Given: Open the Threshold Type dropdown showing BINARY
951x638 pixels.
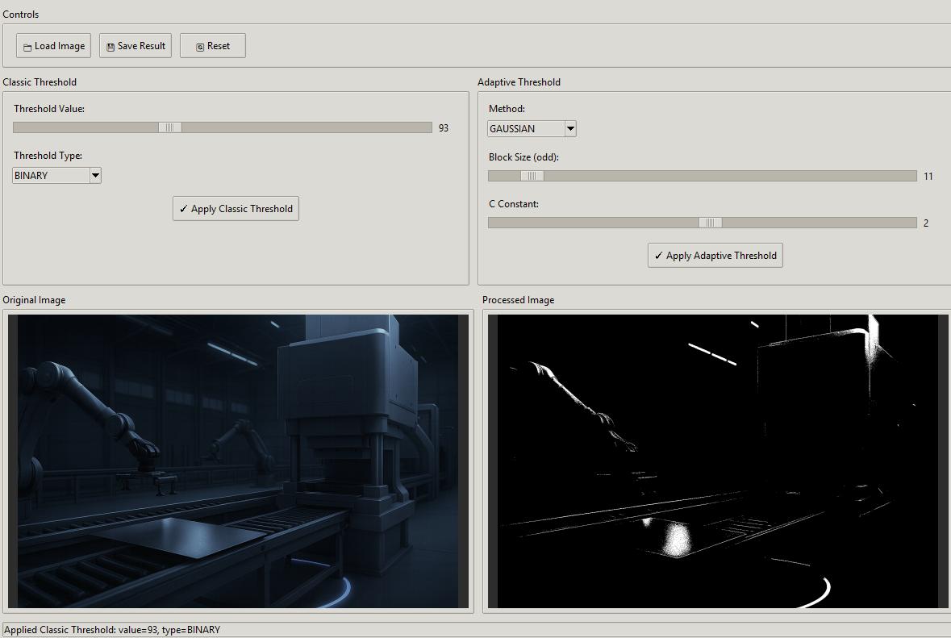Looking at the screenshot, I should click(x=56, y=175).
